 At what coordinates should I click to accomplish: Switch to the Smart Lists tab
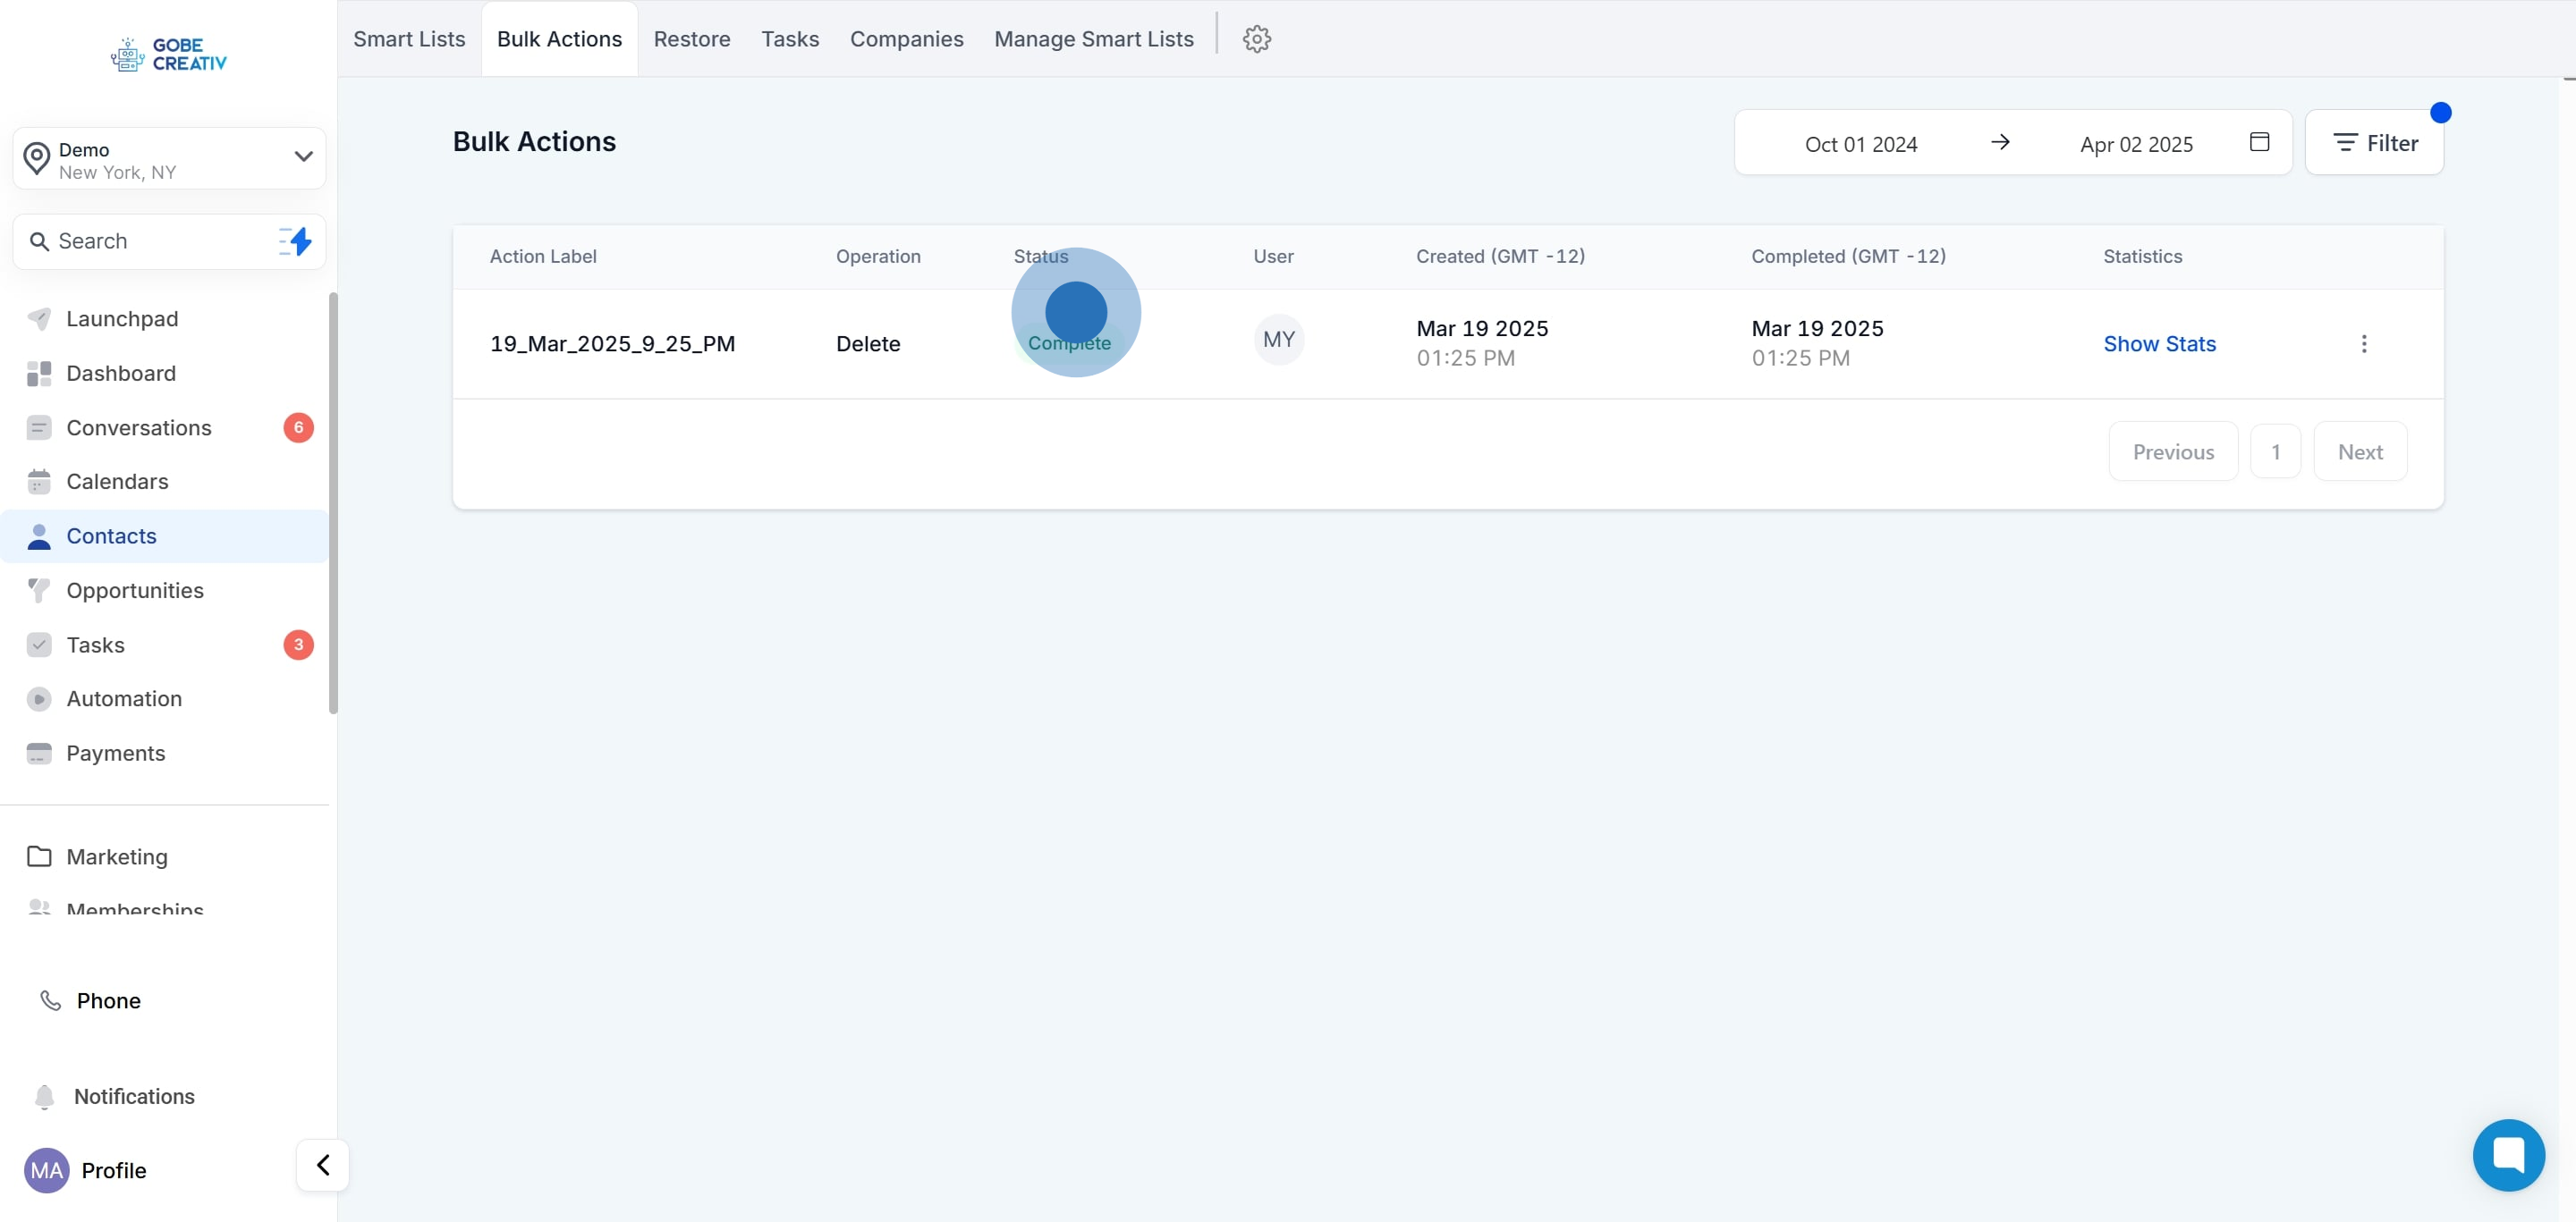click(x=409, y=39)
